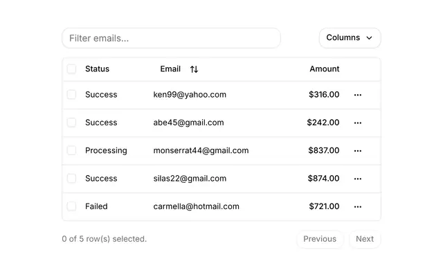The height and width of the screenshot is (277, 443).
Task: Open the Columns dropdown
Action: click(350, 38)
